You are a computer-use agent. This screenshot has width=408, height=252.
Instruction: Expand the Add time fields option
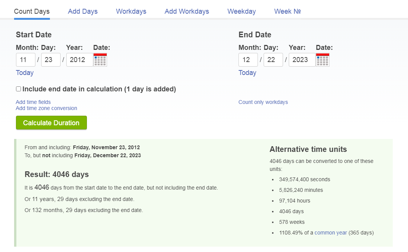coord(33,102)
